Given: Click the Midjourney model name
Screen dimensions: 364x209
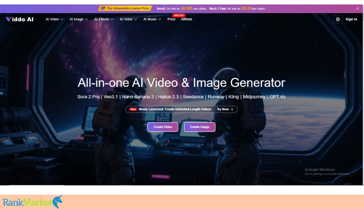Looking at the screenshot, I should point(254,97).
